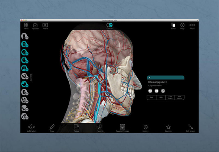219x152 pixels.
Task: Open the Search magnifier
Action: [x=100, y=128]
